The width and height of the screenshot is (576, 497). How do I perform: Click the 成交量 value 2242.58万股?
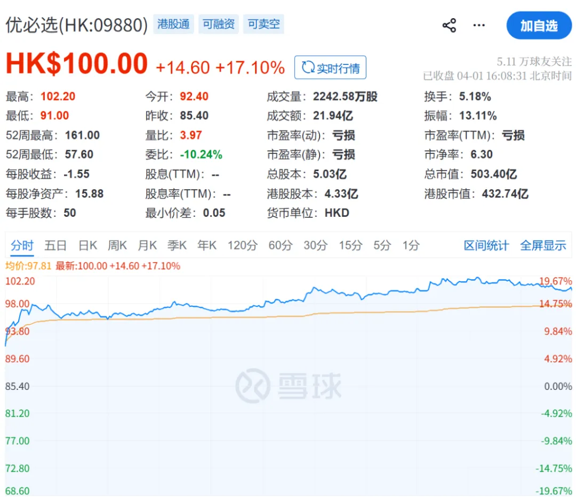pos(345,96)
